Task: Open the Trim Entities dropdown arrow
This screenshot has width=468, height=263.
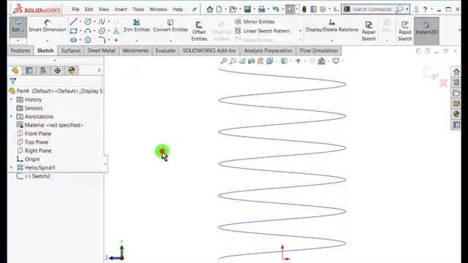Action: click(137, 41)
